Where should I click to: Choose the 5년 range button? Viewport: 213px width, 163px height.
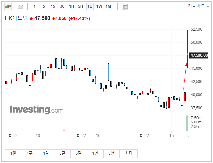[x=111, y=154]
